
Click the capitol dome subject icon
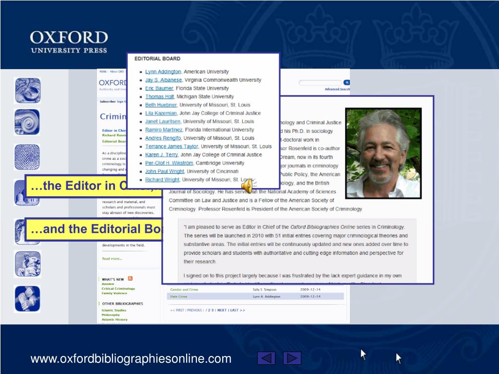[x=27, y=200]
